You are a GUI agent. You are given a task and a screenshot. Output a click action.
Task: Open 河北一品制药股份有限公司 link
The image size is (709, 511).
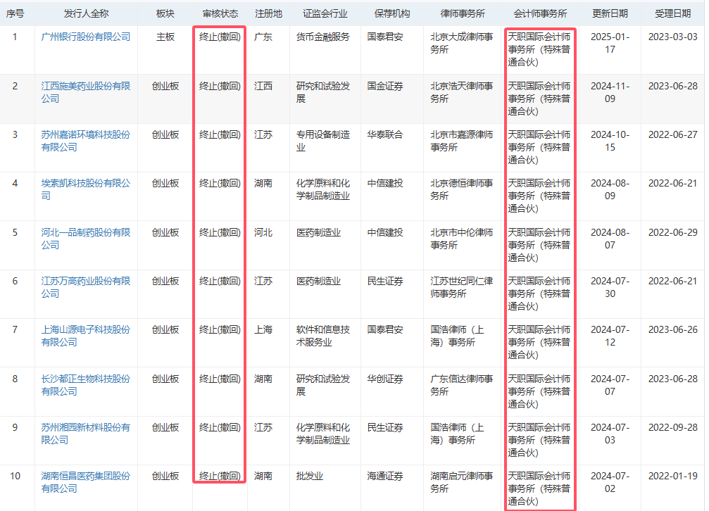[85, 239]
